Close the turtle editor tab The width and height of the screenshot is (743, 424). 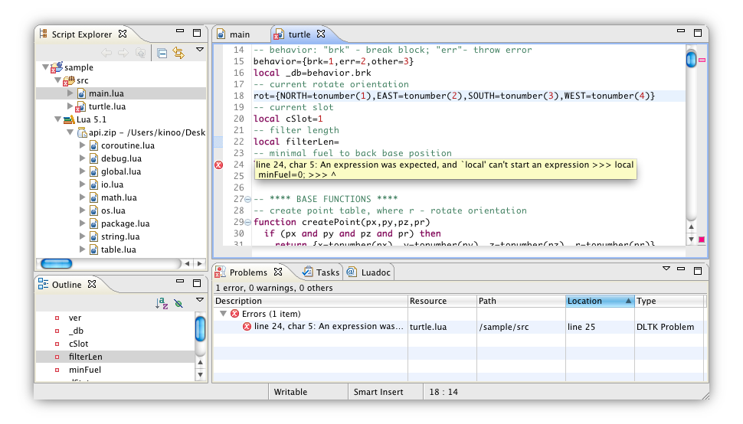321,34
